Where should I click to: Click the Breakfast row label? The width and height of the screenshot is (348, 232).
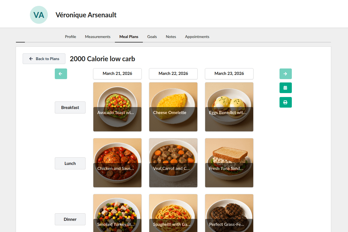click(70, 107)
